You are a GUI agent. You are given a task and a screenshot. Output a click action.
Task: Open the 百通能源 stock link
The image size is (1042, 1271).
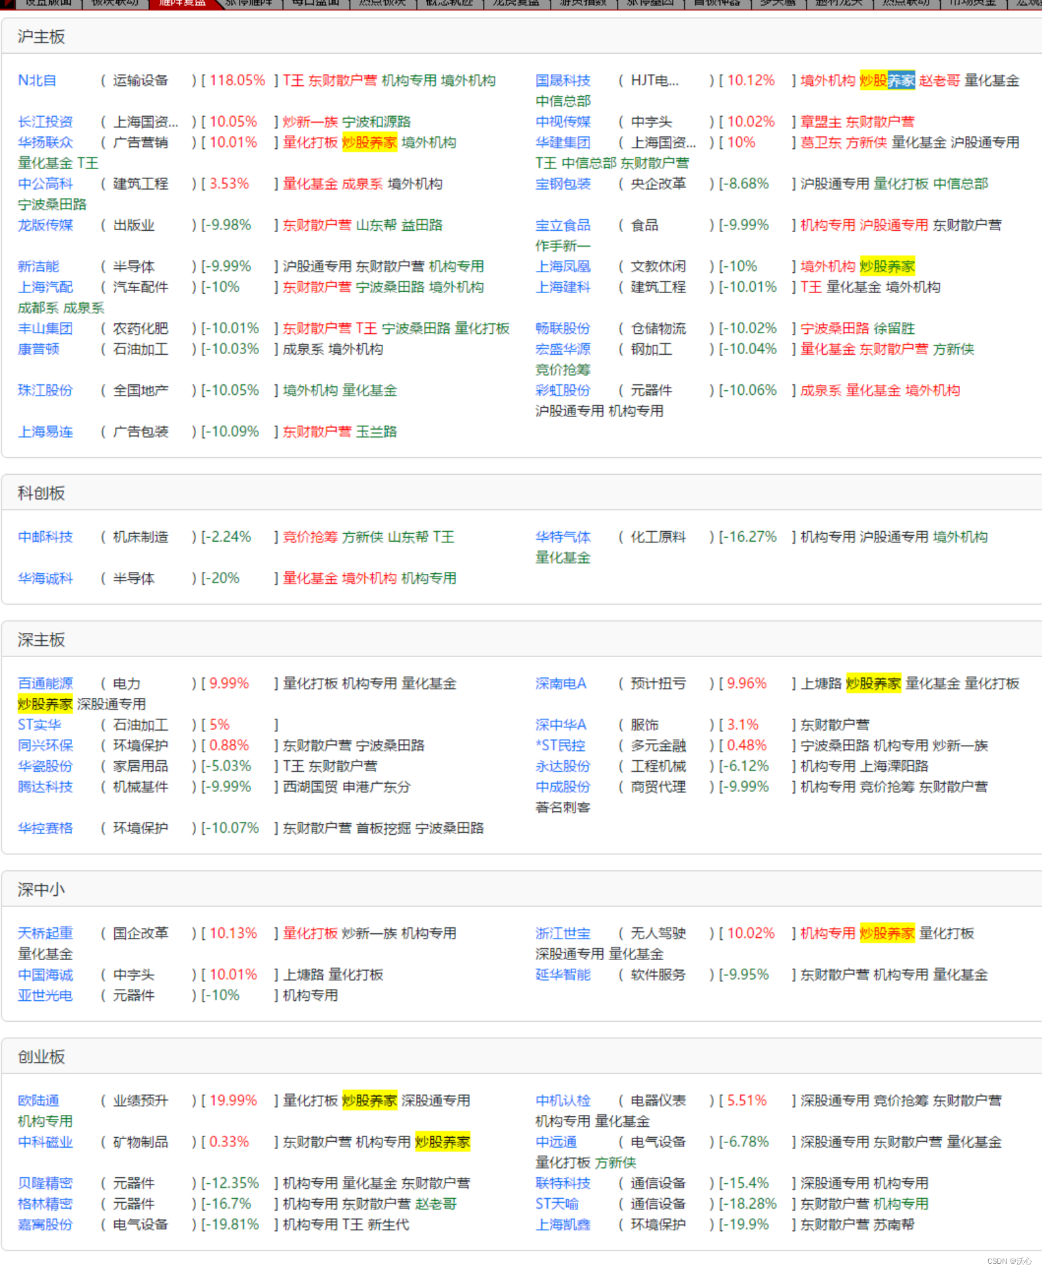(x=45, y=683)
